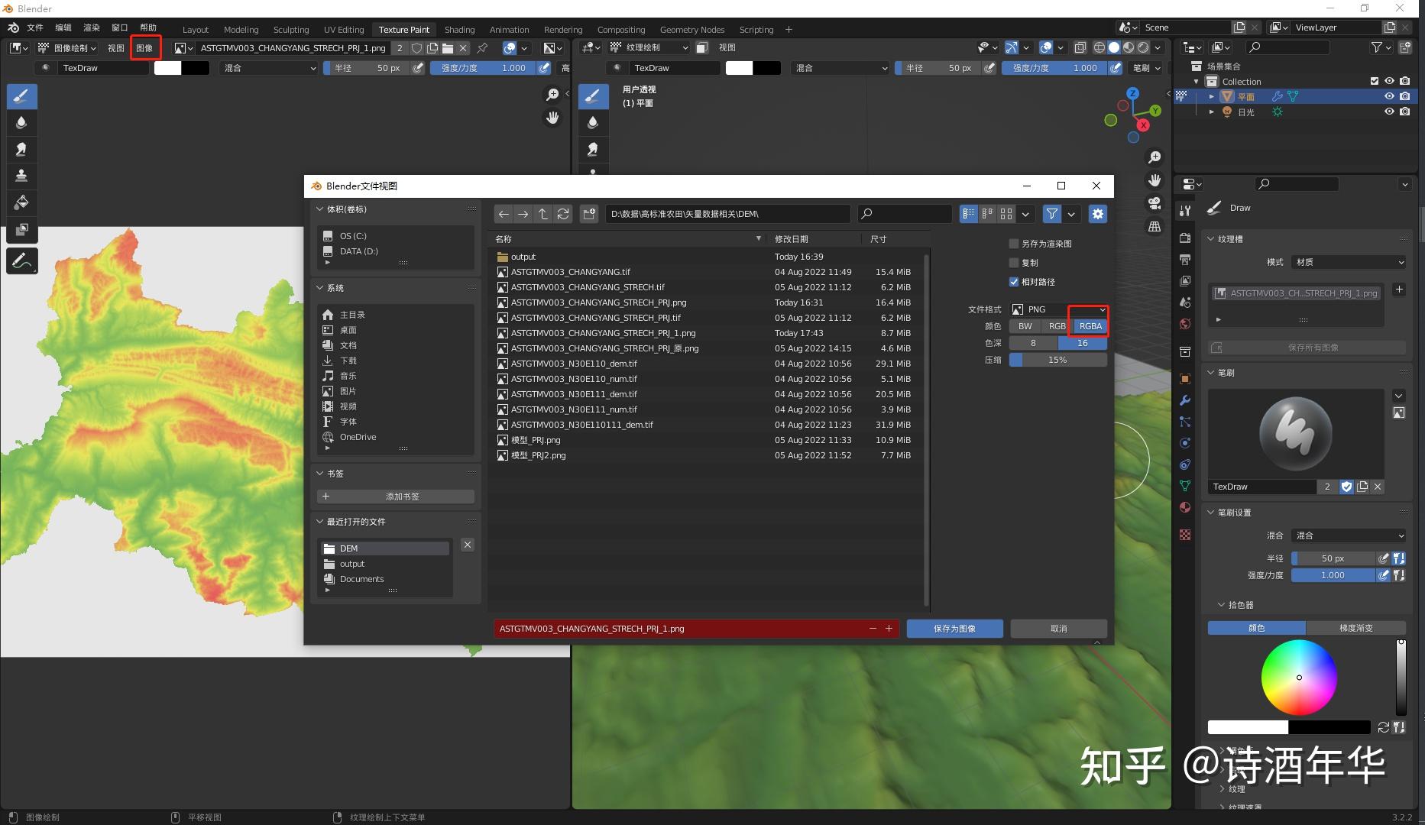
Task: Open the 文件格式 PNG dropdown
Action: point(1058,309)
